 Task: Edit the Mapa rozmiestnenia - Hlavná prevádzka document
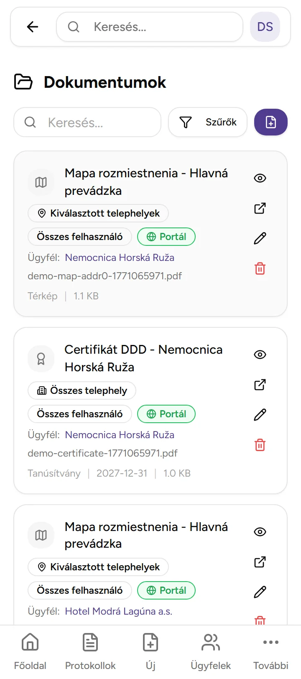click(260, 238)
